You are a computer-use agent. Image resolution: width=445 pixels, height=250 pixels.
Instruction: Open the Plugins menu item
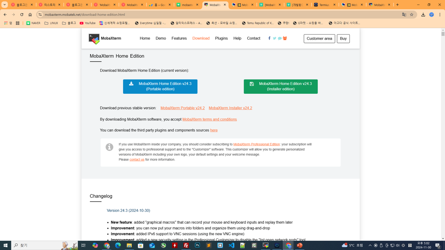click(221, 38)
